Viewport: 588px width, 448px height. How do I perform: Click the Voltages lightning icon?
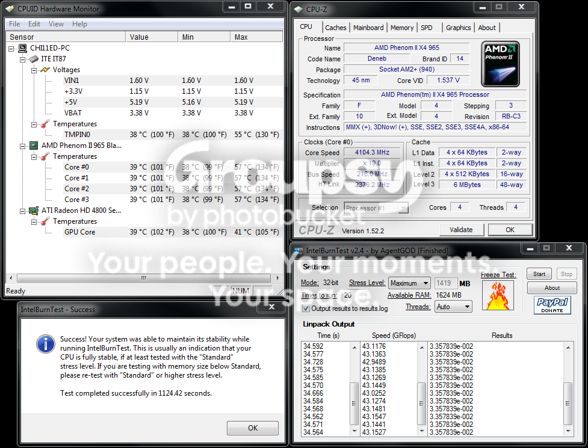(45, 70)
